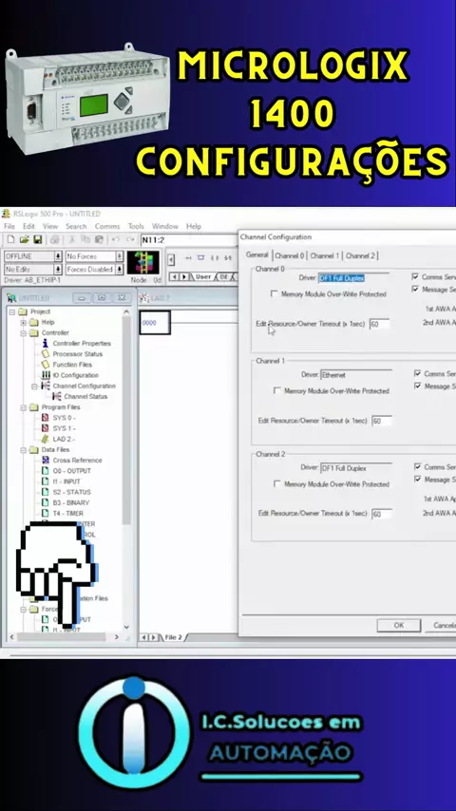
Task: Open Function Files in project tree
Action: pos(72,365)
